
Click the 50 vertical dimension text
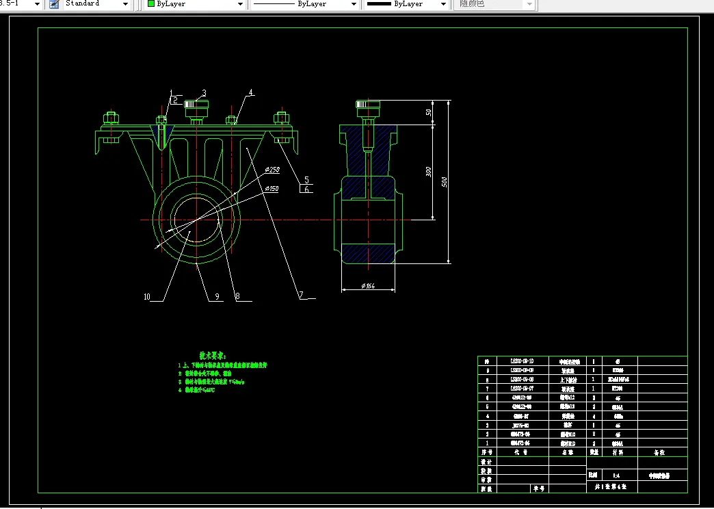(429, 112)
